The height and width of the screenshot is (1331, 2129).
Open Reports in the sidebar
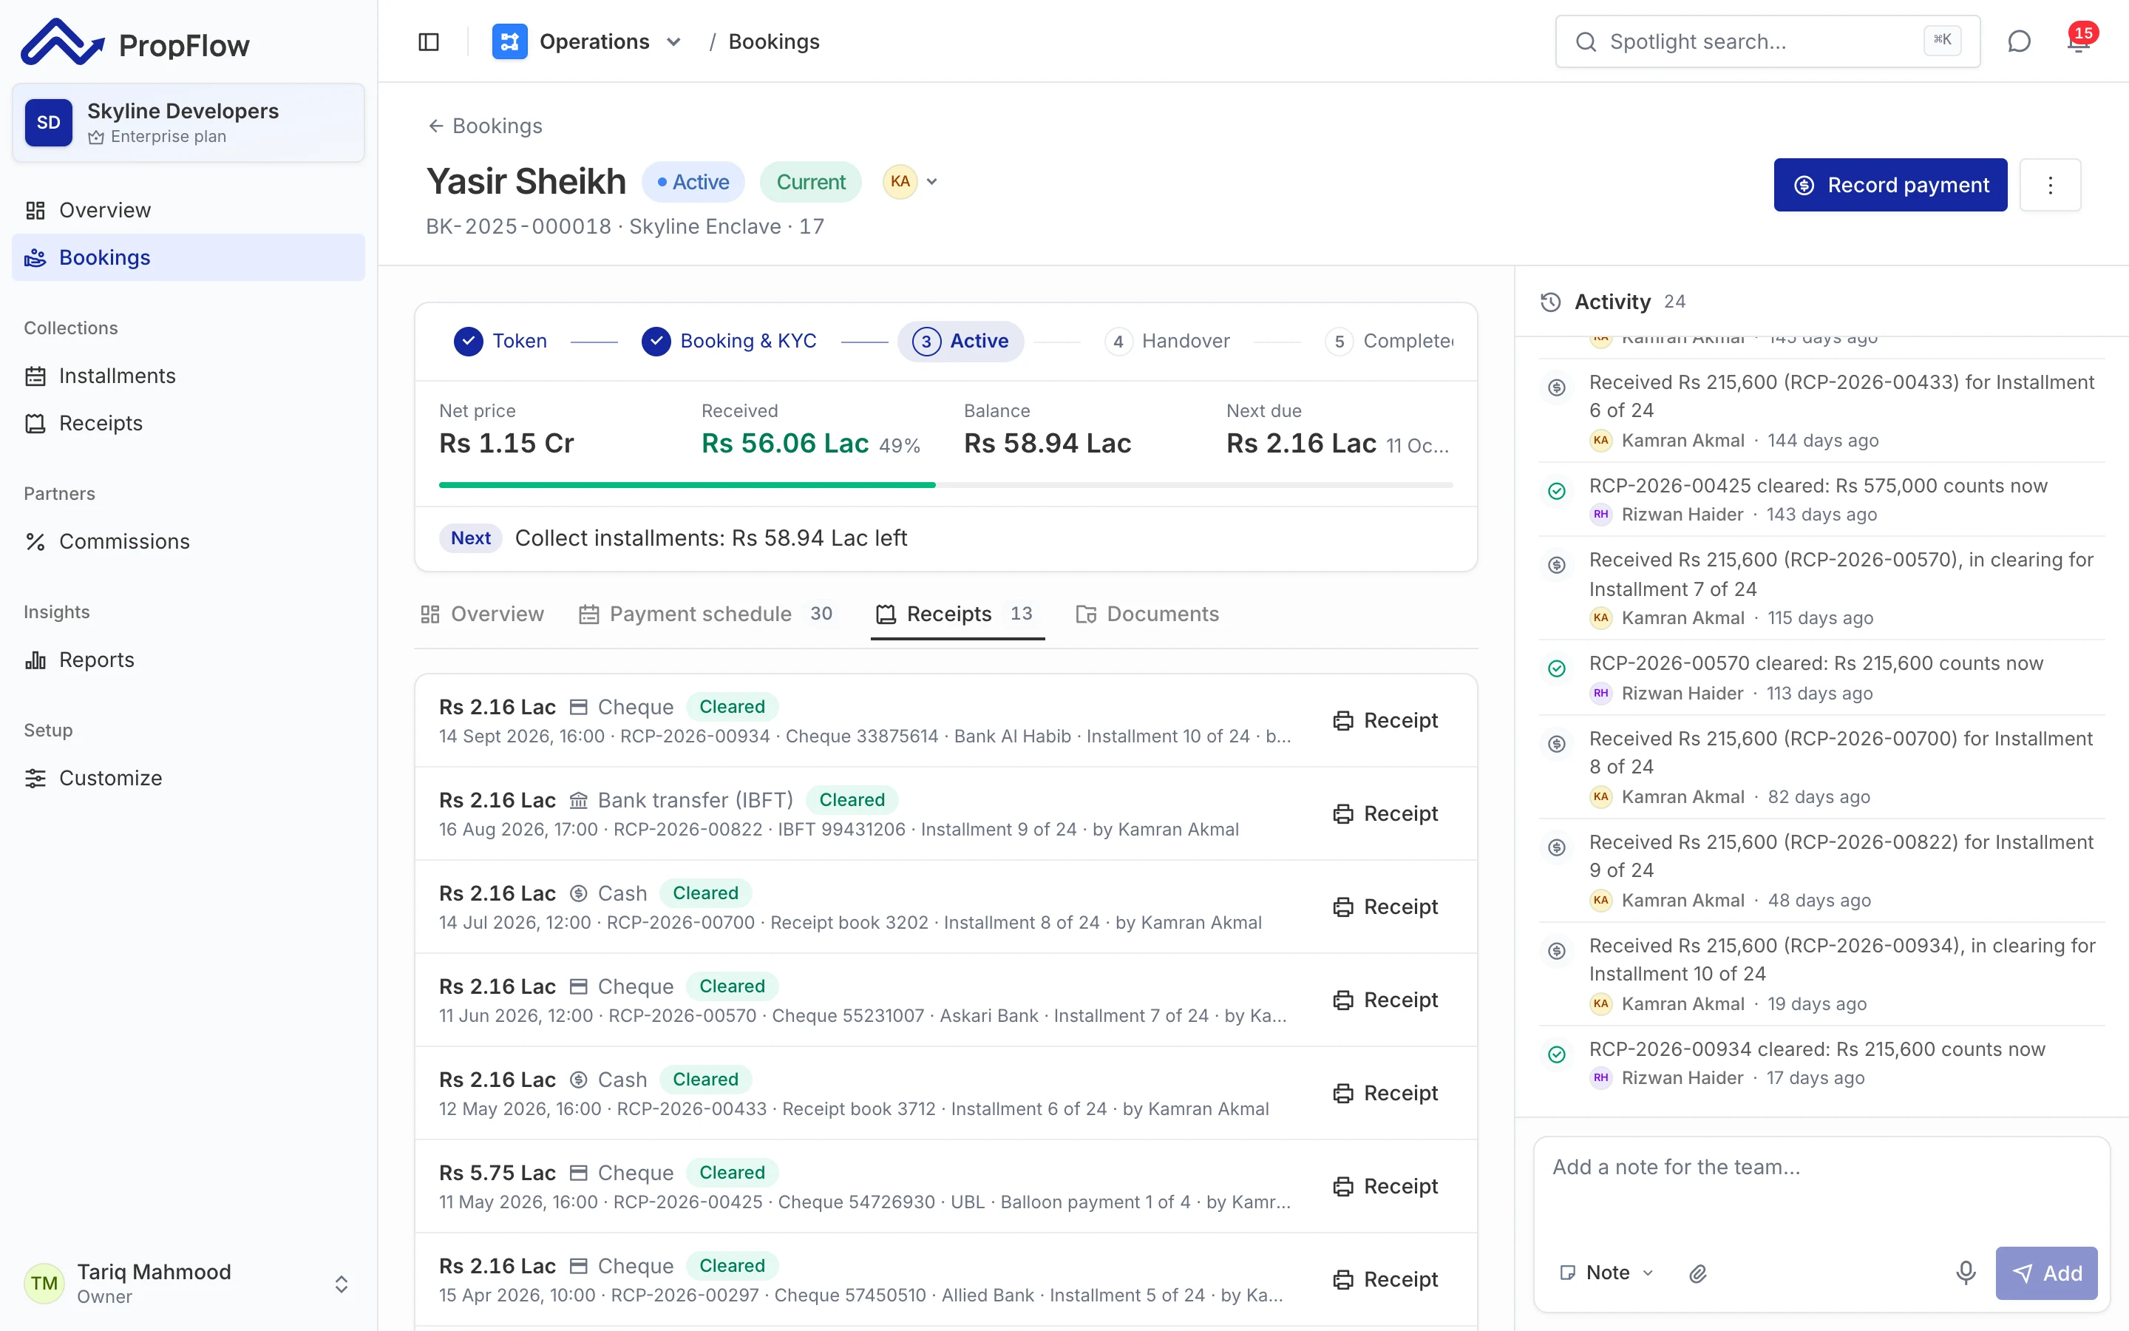pyautogui.click(x=189, y=660)
